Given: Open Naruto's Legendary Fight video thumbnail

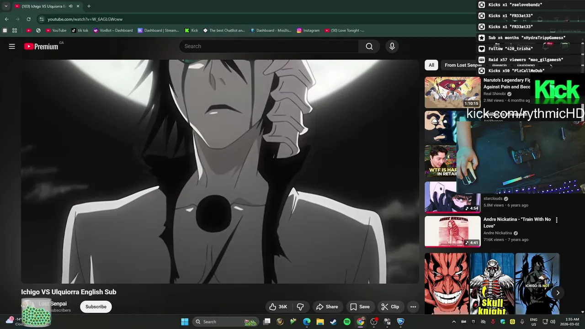Looking at the screenshot, I should (452, 92).
